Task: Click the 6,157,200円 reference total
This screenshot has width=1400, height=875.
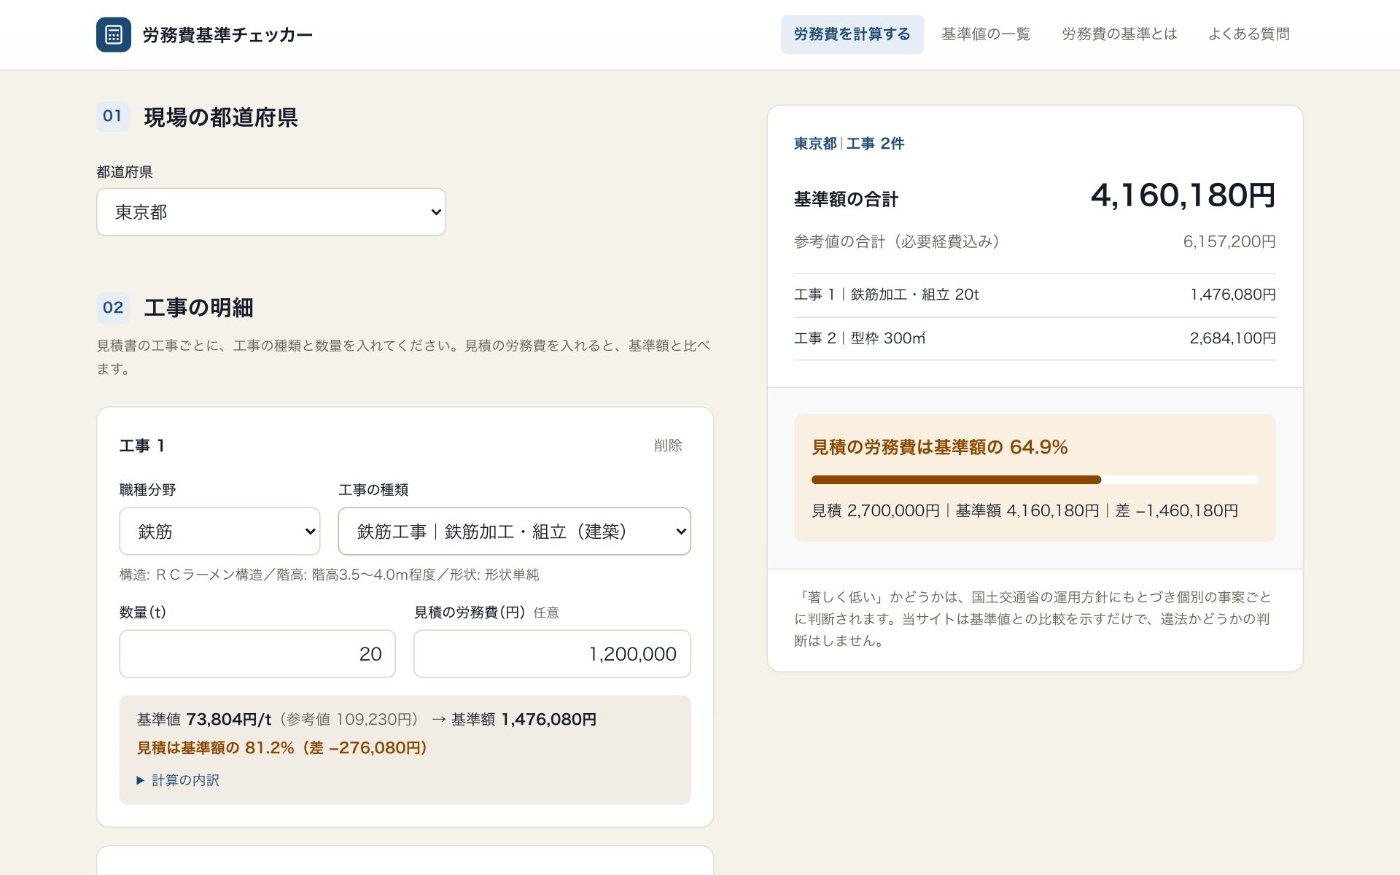Action: tap(1229, 241)
